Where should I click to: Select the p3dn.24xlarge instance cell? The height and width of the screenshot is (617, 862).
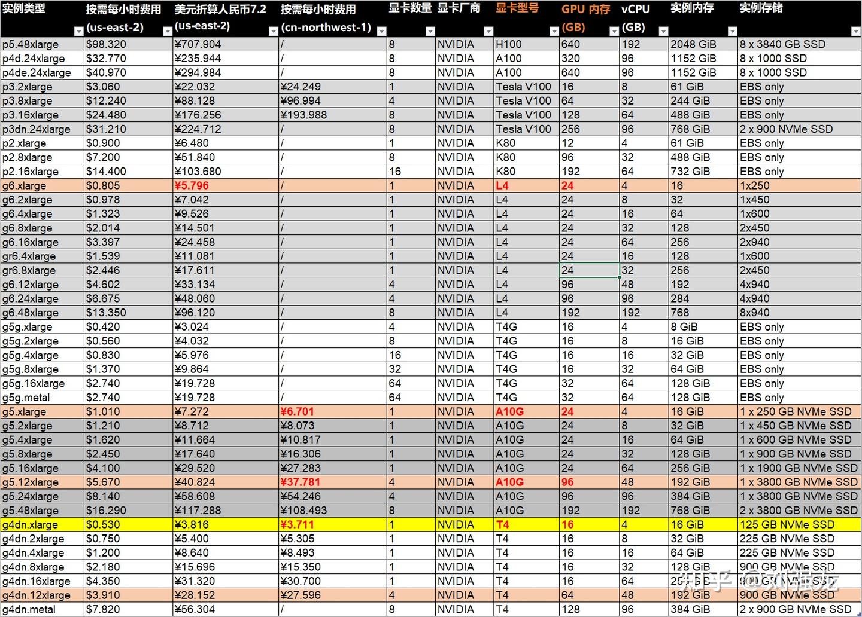pyautogui.click(x=43, y=129)
